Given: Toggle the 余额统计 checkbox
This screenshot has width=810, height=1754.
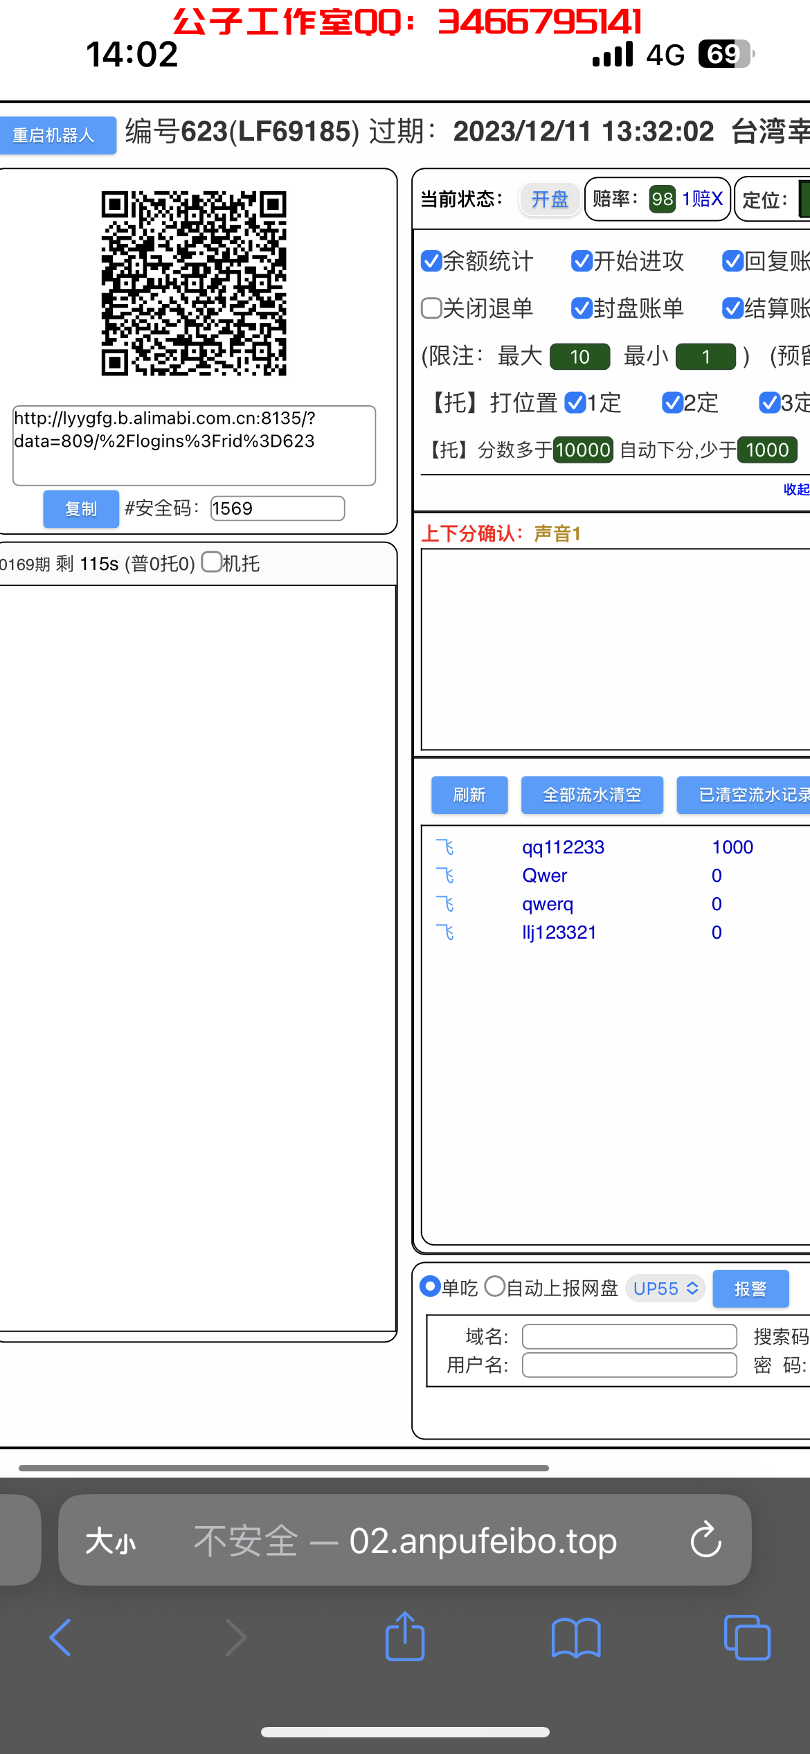Looking at the screenshot, I should 431,261.
